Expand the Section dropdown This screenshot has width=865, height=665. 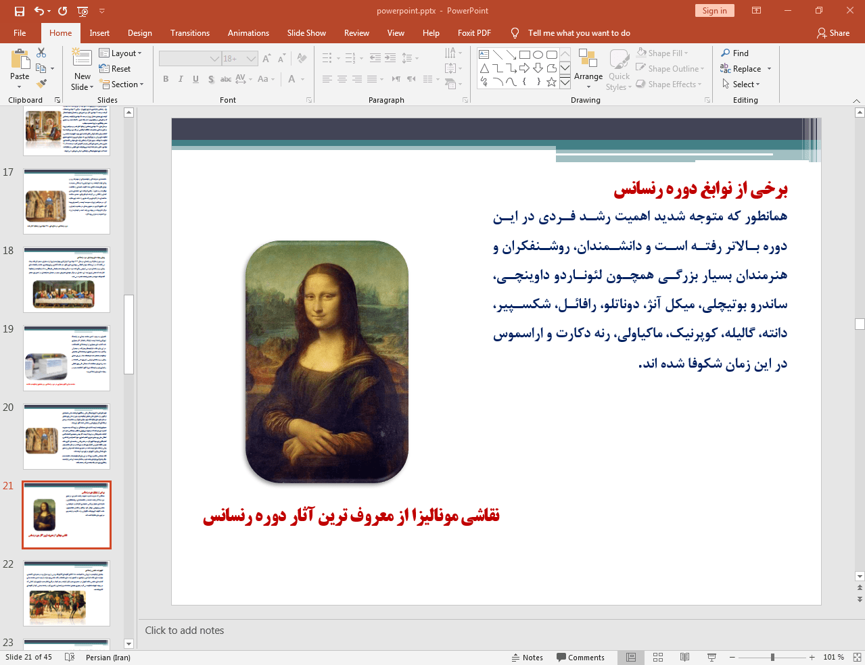[122, 84]
